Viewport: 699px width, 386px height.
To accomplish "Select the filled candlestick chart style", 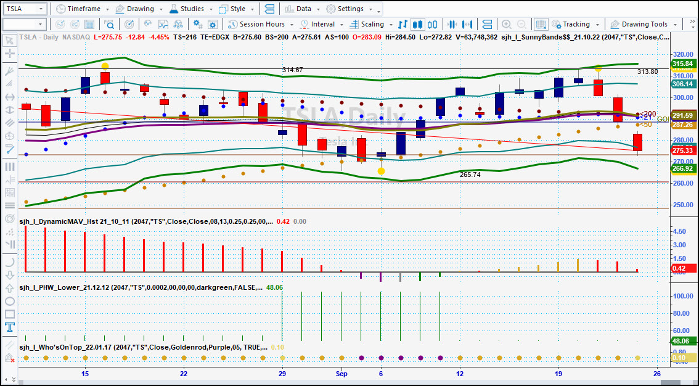I will coord(418,24).
